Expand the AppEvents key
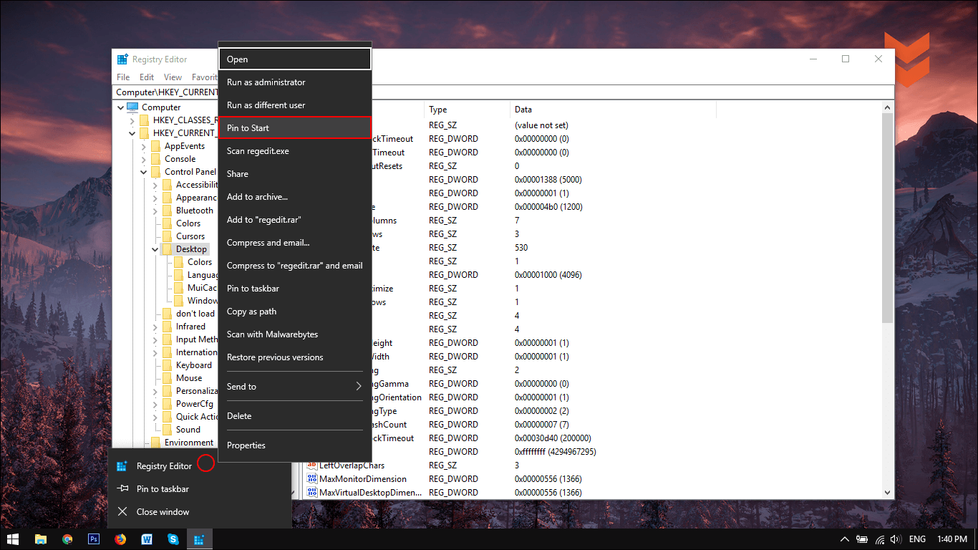Image resolution: width=978 pixels, height=550 pixels. coord(144,146)
